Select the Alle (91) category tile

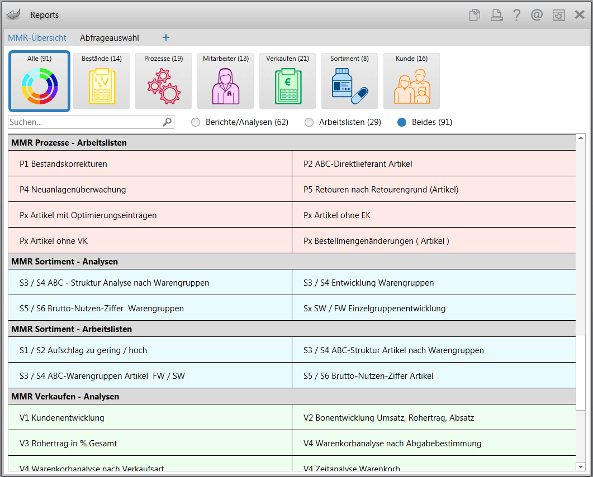coord(39,81)
